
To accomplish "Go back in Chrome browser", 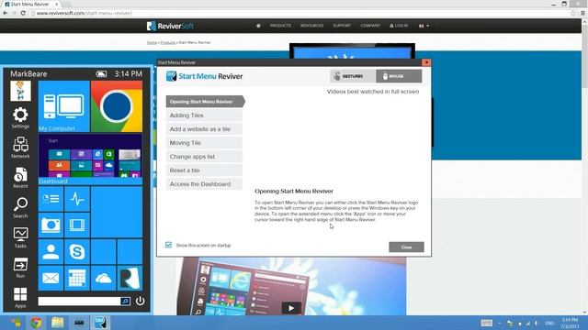I will (x=6, y=13).
